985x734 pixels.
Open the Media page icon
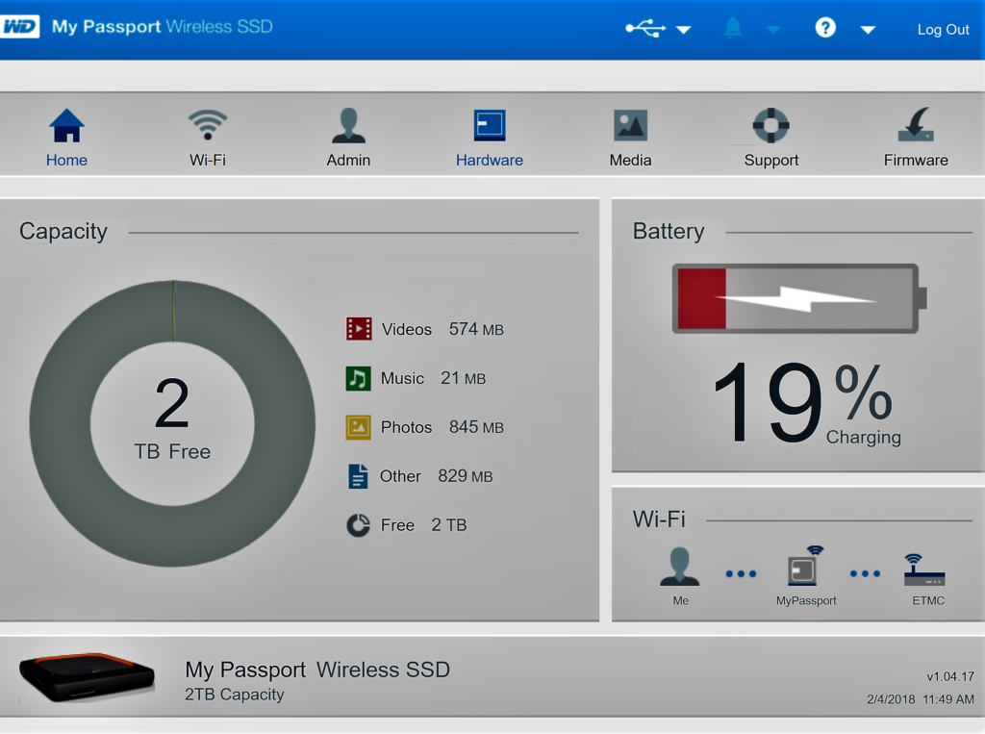point(630,126)
